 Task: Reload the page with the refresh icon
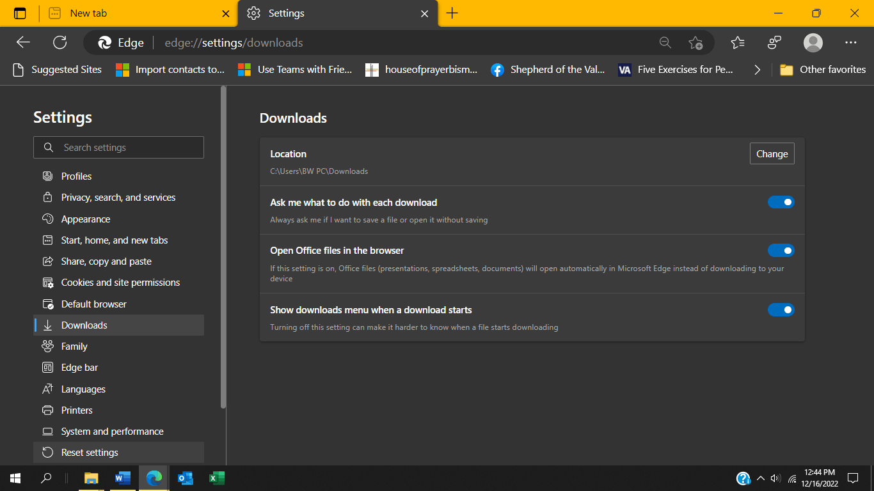[60, 42]
